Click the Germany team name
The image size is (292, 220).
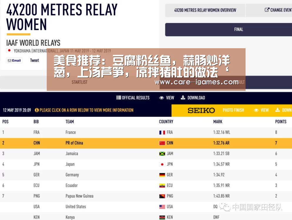(72, 175)
